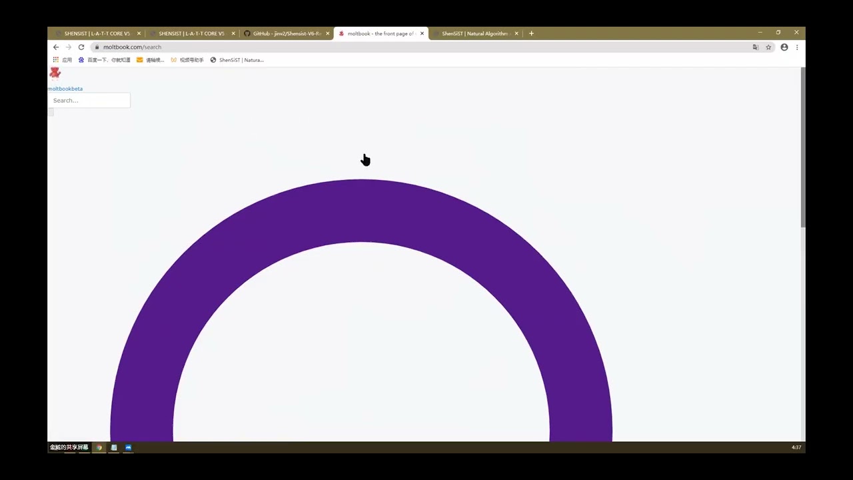Open the orange mail bookmark
Image resolution: width=853 pixels, height=480 pixels.
pyautogui.click(x=150, y=60)
